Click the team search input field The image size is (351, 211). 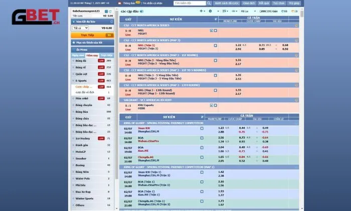190,3
